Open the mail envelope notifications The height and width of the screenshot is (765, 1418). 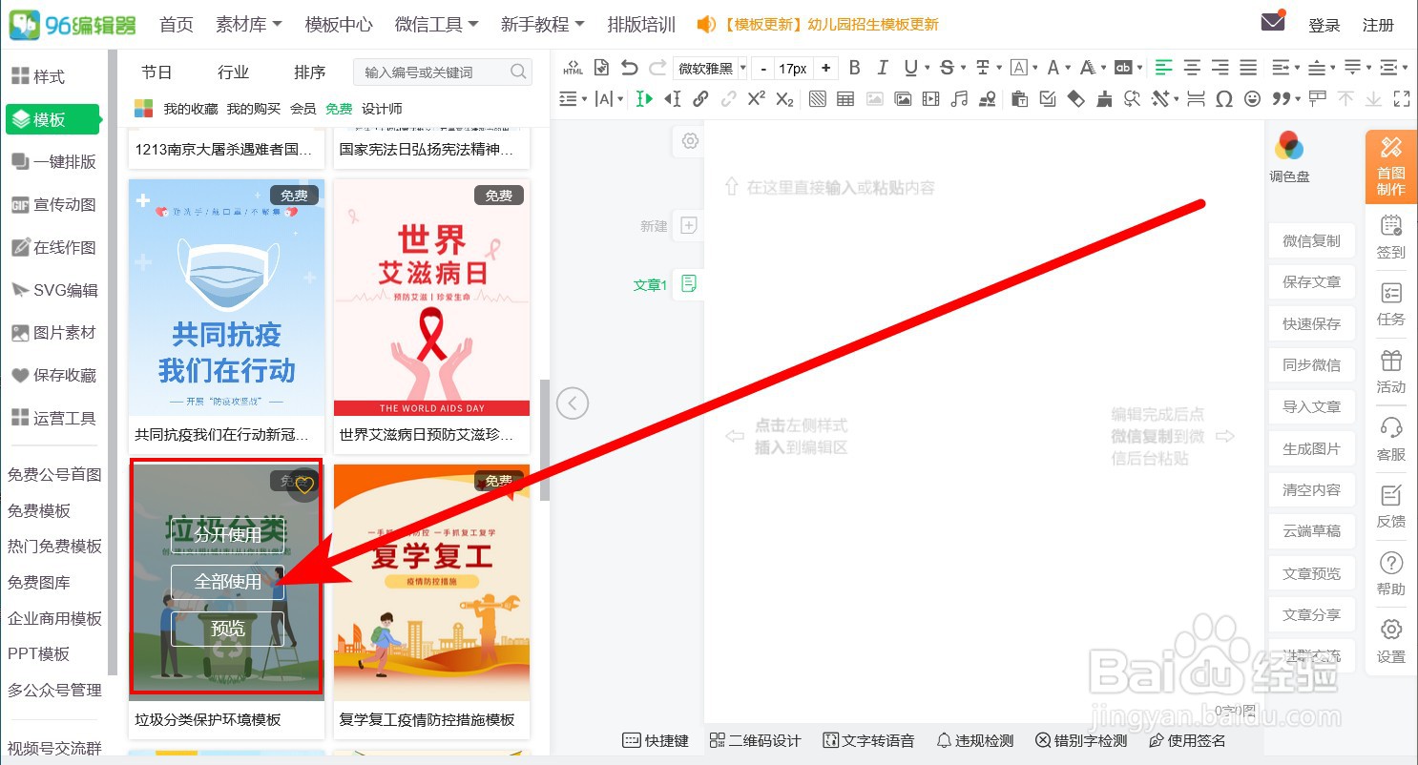(x=1272, y=23)
